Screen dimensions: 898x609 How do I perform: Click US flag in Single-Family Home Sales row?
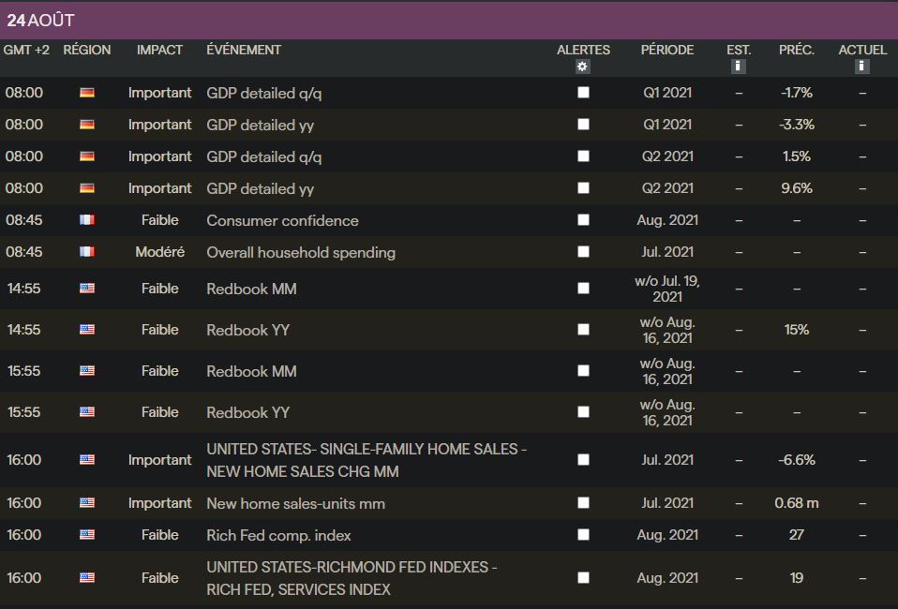click(87, 460)
